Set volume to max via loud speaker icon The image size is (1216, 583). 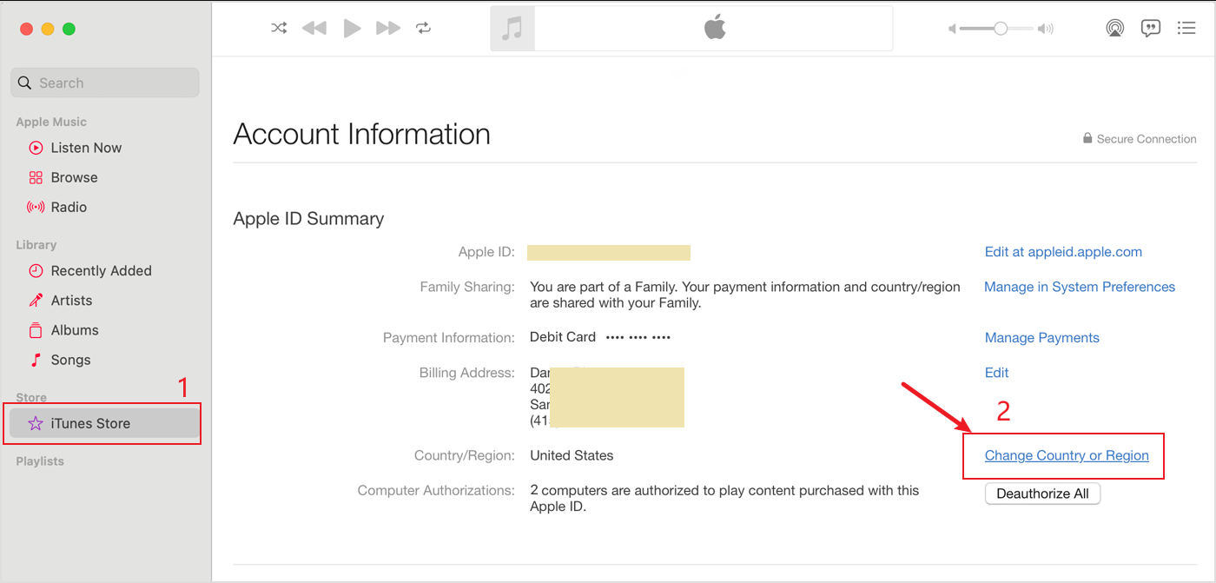pyautogui.click(x=1046, y=29)
